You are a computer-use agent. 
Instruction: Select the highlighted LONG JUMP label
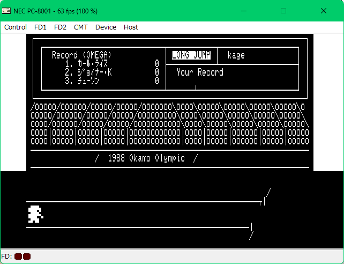[x=191, y=55]
